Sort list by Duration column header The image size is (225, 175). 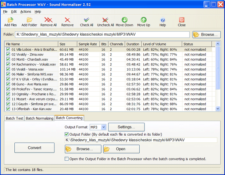(x=133, y=44)
